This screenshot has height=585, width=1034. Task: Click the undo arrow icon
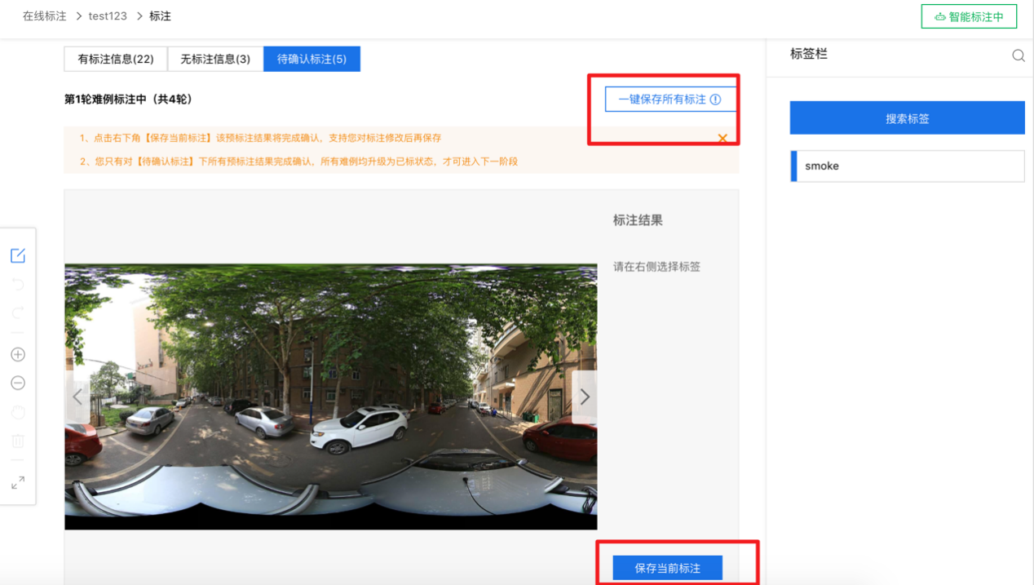18,285
